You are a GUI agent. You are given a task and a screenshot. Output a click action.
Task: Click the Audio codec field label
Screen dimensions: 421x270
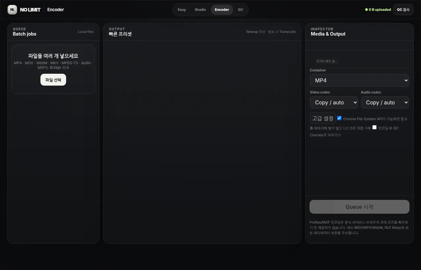(x=371, y=92)
